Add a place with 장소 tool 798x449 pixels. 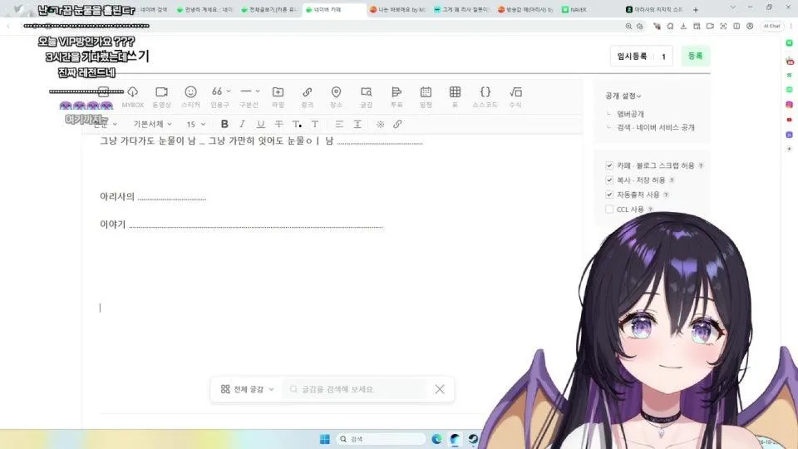coord(336,96)
